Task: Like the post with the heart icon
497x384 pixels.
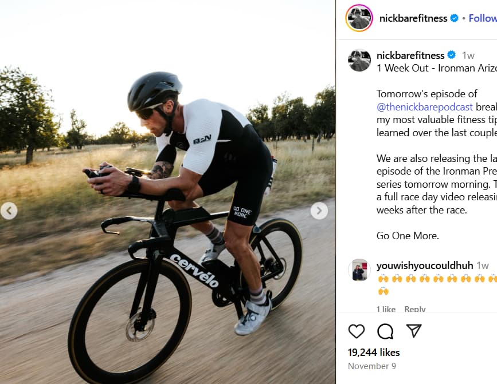Action: point(357,331)
